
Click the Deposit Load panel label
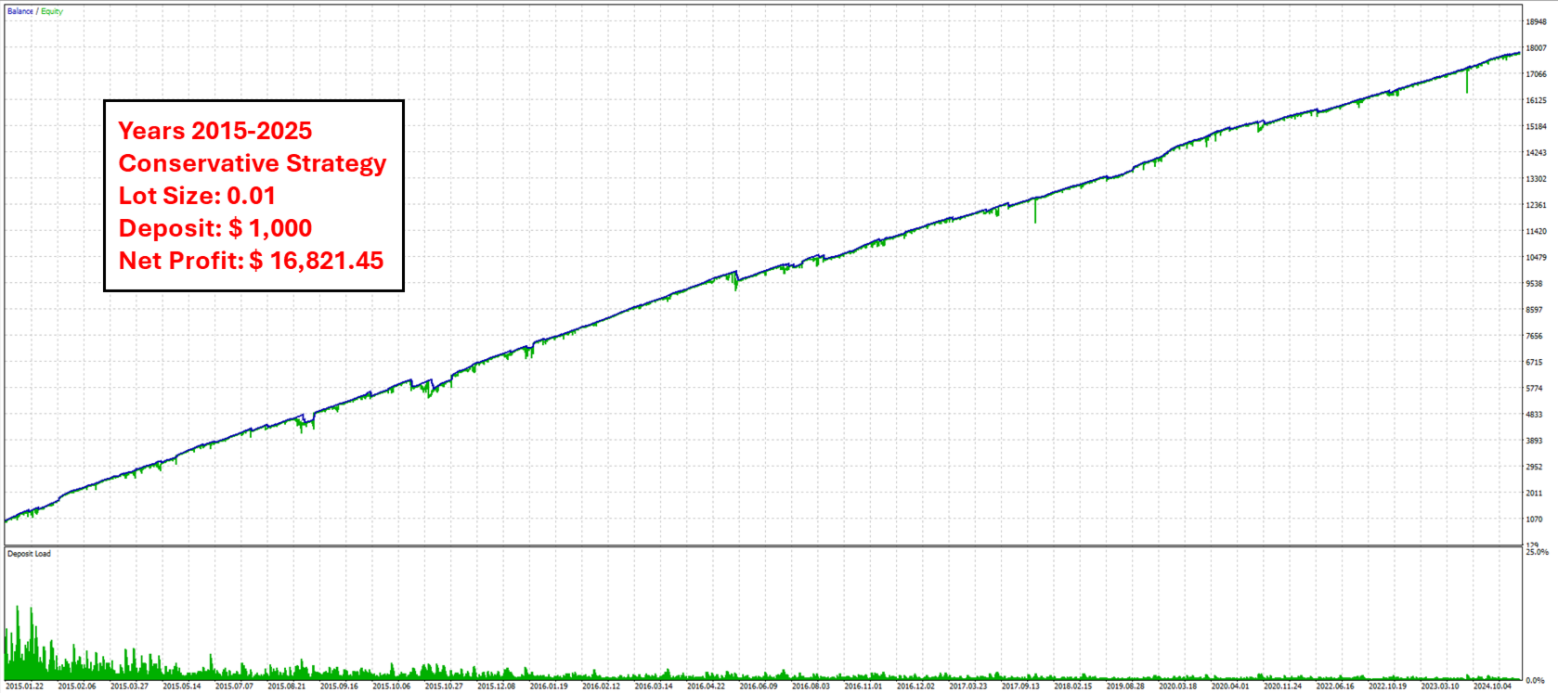(30, 554)
